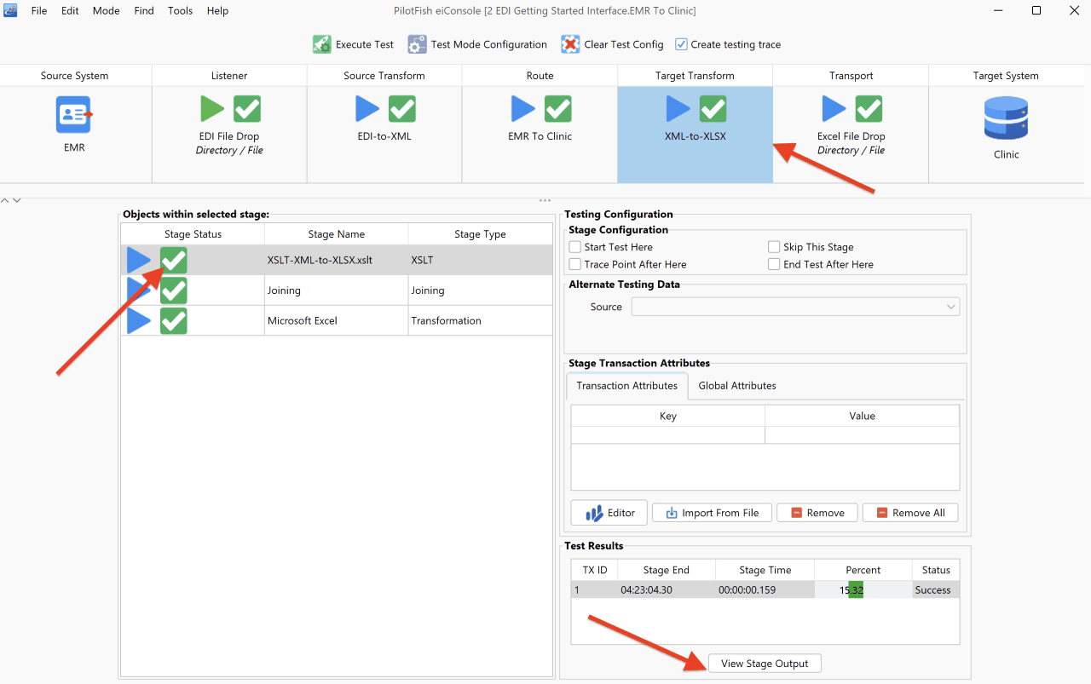Select the EMR source system icon

point(74,115)
